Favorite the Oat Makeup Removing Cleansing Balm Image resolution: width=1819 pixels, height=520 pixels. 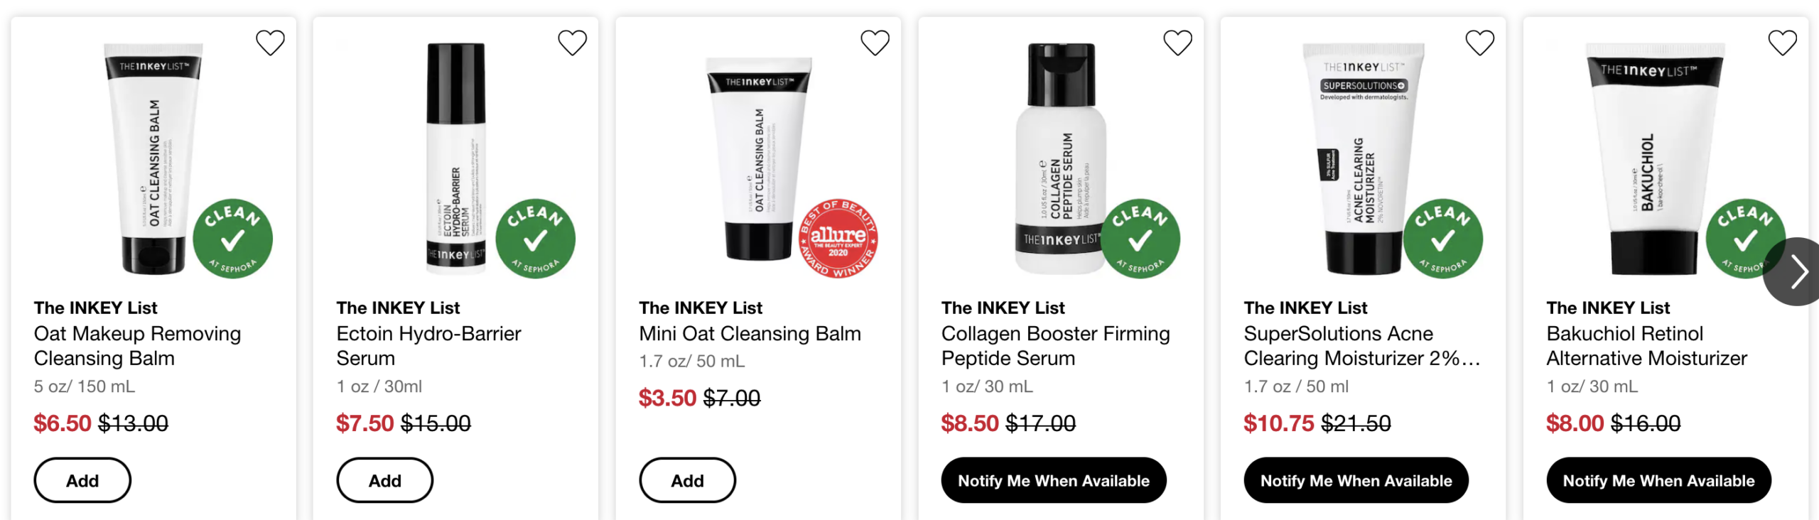tap(270, 43)
